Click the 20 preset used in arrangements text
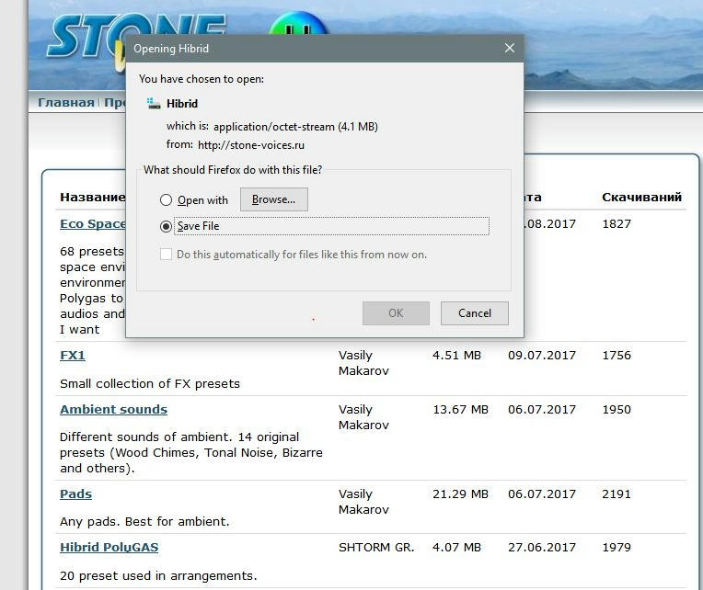The height and width of the screenshot is (590, 703). 158,575
